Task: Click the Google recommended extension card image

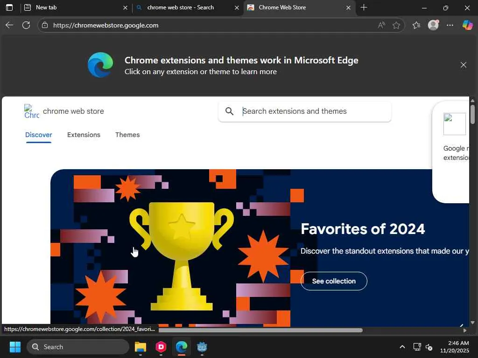Action: tap(455, 124)
